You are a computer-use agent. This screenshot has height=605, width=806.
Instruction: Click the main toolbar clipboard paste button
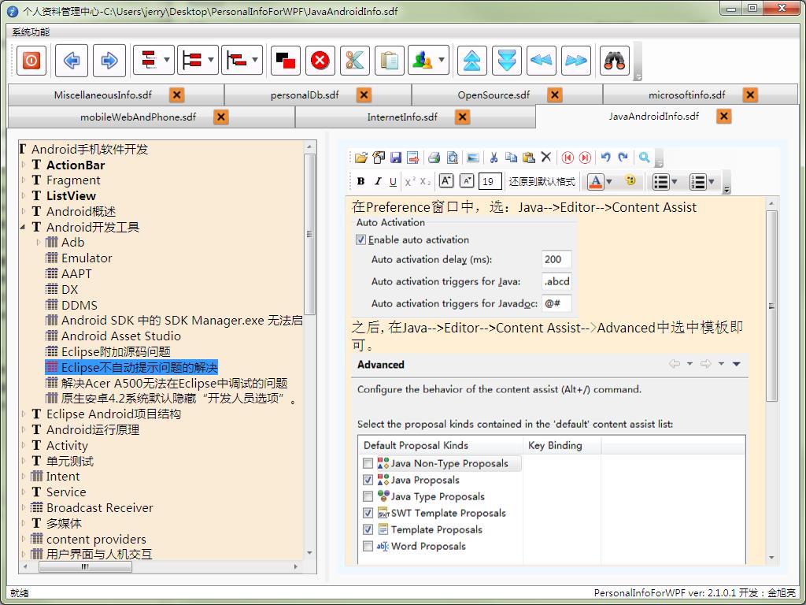389,60
